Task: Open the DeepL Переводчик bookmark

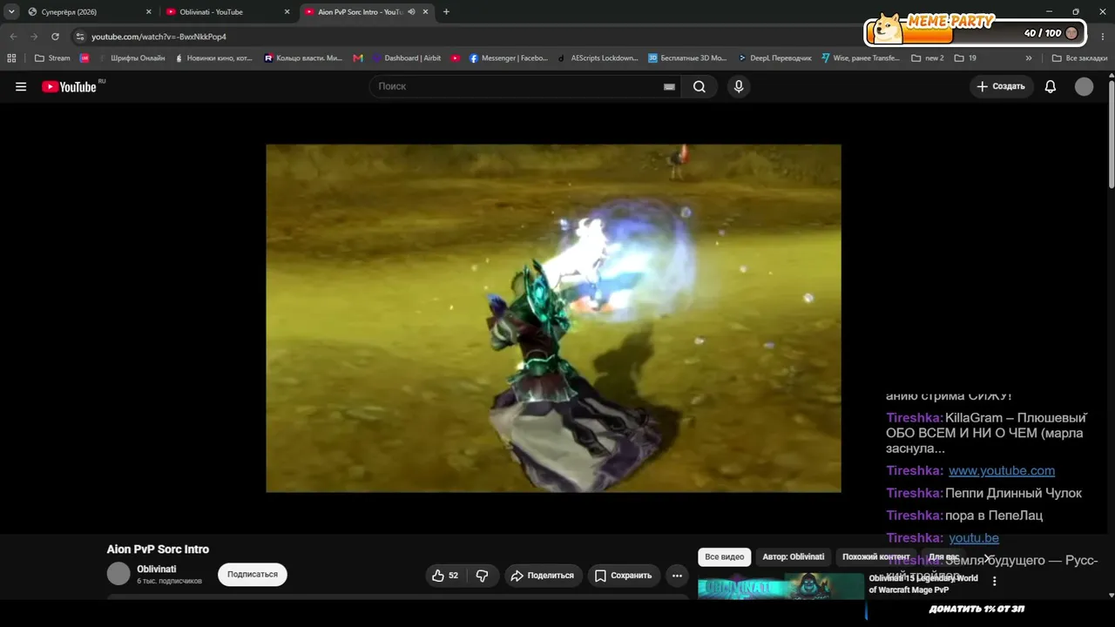Action: coord(774,58)
